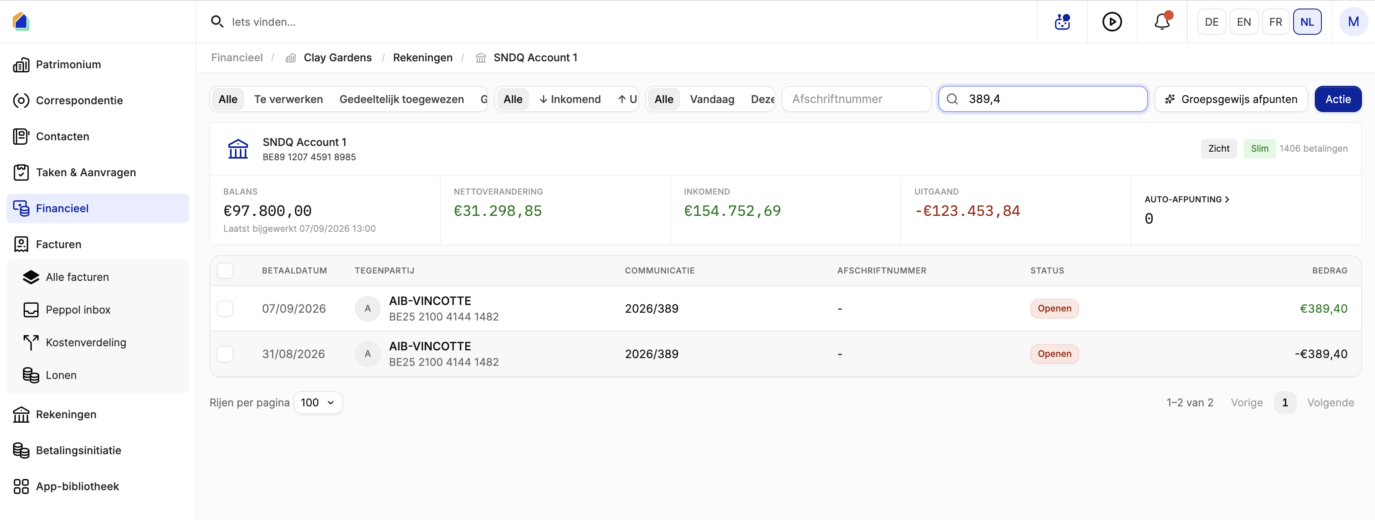Open Peppol inbox
The image size is (1375, 520).
coord(98,310)
